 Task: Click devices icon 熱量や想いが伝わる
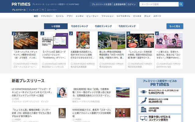click(x=144, y=118)
